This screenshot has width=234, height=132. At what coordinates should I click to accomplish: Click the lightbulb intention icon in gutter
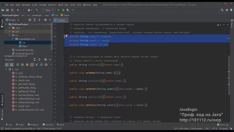click(x=67, y=36)
